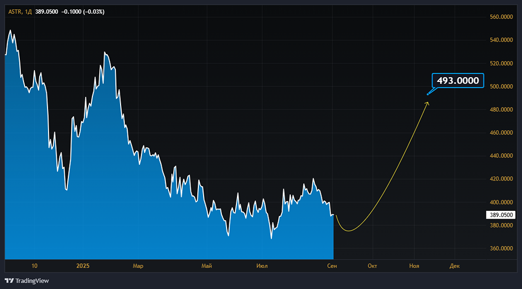Click the current price tag 389.0500
Screen dimensions: 522x289
point(501,215)
